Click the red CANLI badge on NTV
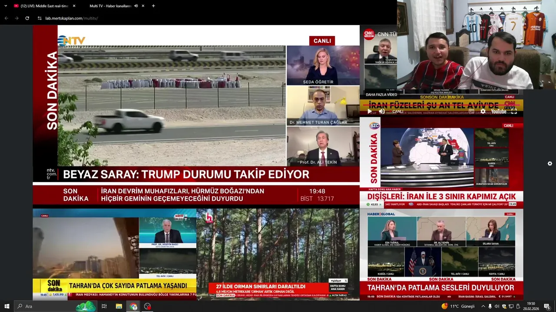 pyautogui.click(x=322, y=41)
